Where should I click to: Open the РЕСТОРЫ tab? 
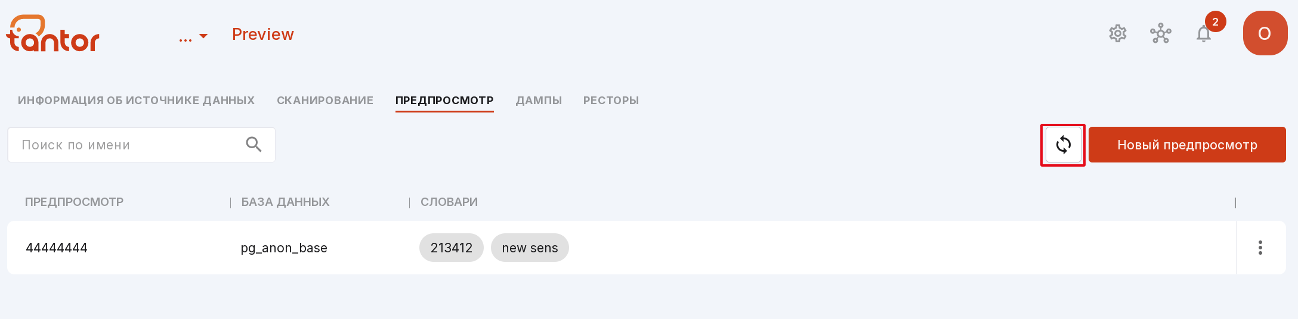[611, 101]
